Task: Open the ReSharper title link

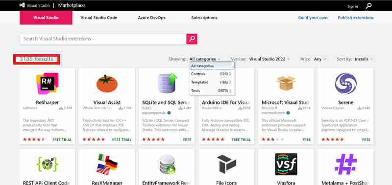Action: tap(47, 103)
